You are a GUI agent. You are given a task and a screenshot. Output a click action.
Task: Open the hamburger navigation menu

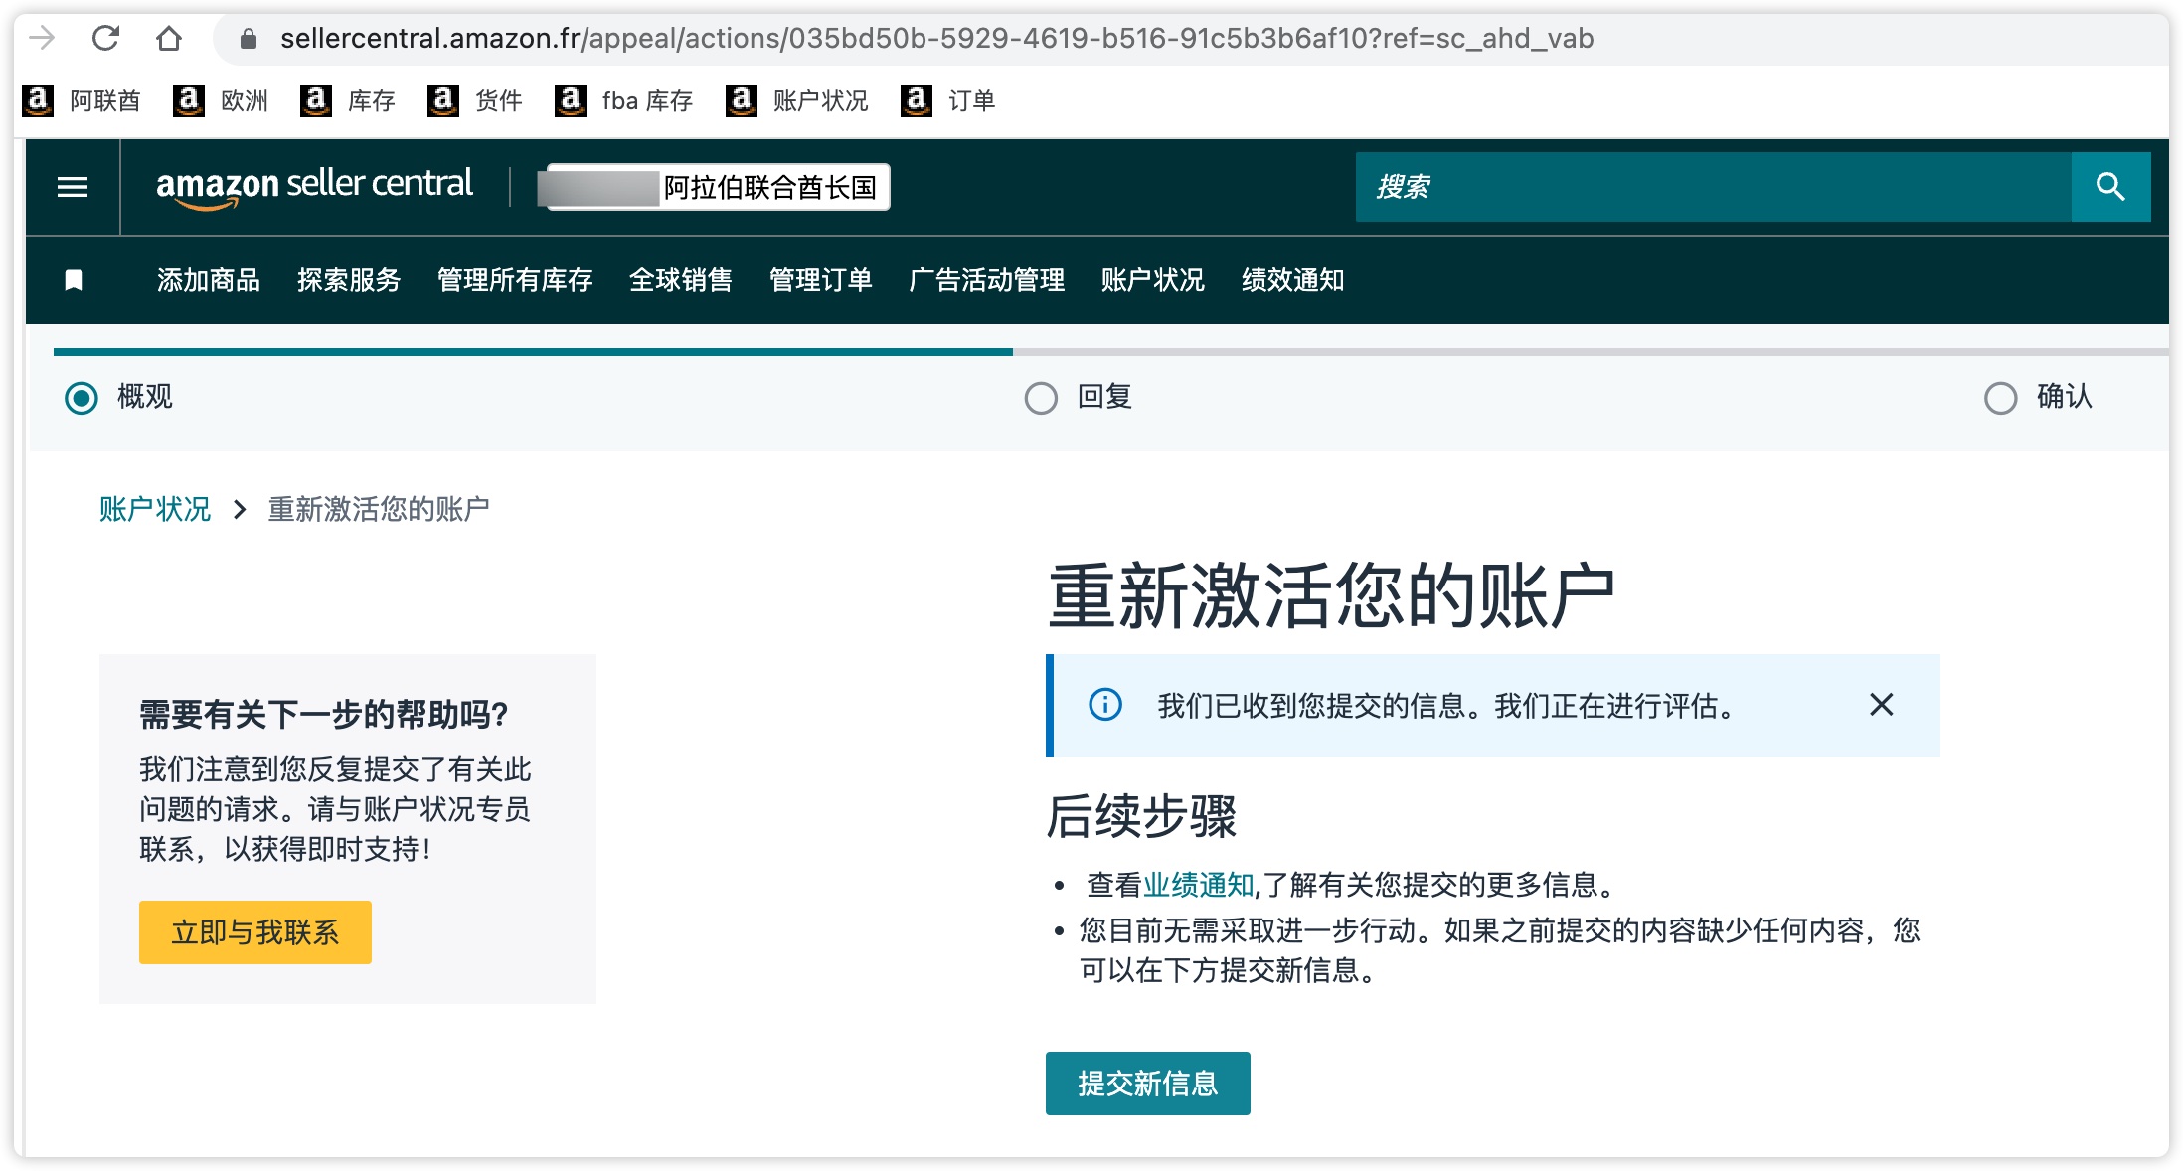click(x=72, y=186)
